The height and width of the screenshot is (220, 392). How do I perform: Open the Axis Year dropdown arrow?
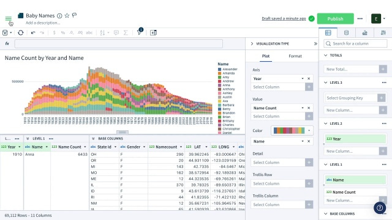[x=303, y=79]
